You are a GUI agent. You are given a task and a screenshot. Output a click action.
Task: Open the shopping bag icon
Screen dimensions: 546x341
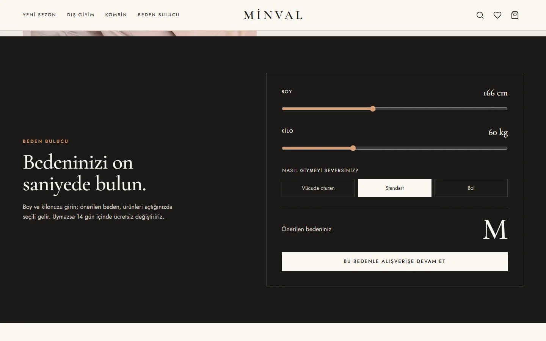point(515,15)
